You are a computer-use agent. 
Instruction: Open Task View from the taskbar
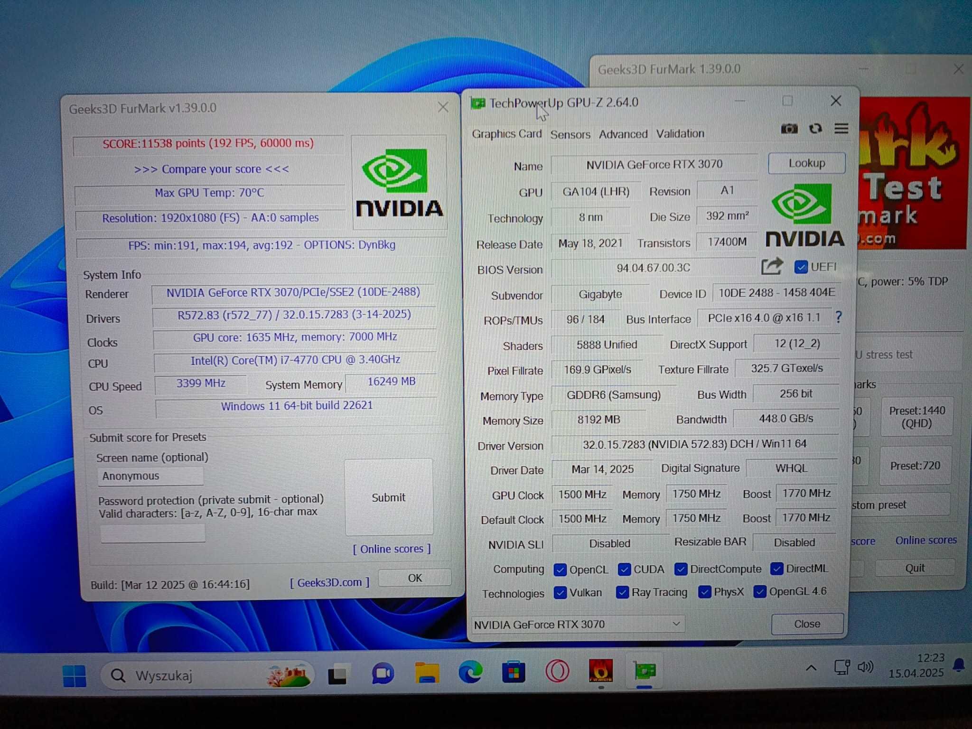tap(339, 674)
